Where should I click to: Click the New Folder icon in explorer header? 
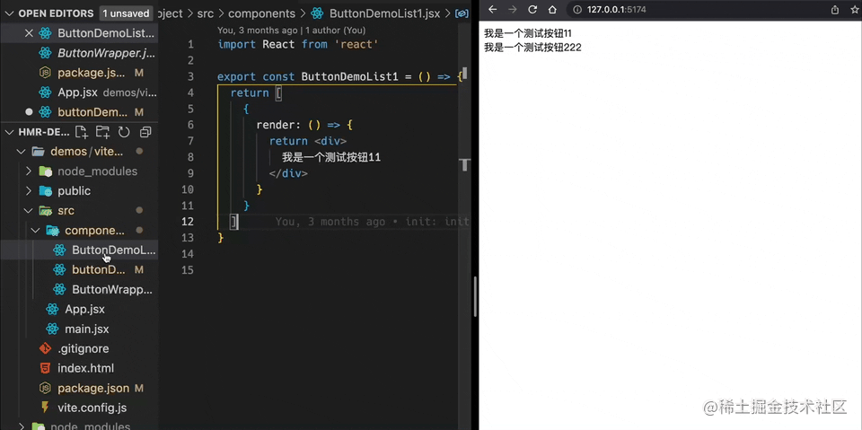pos(103,132)
